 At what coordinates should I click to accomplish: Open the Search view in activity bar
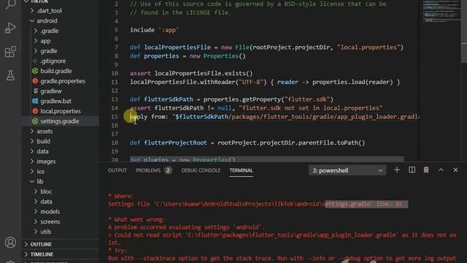click(x=10, y=4)
